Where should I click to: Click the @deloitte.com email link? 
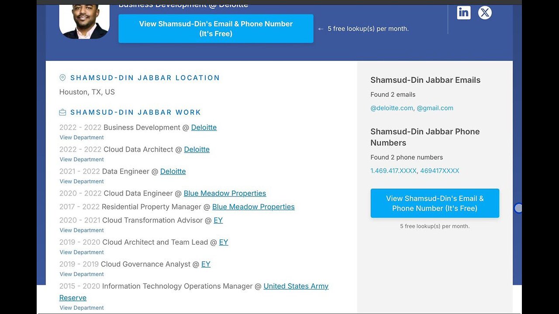click(x=392, y=108)
